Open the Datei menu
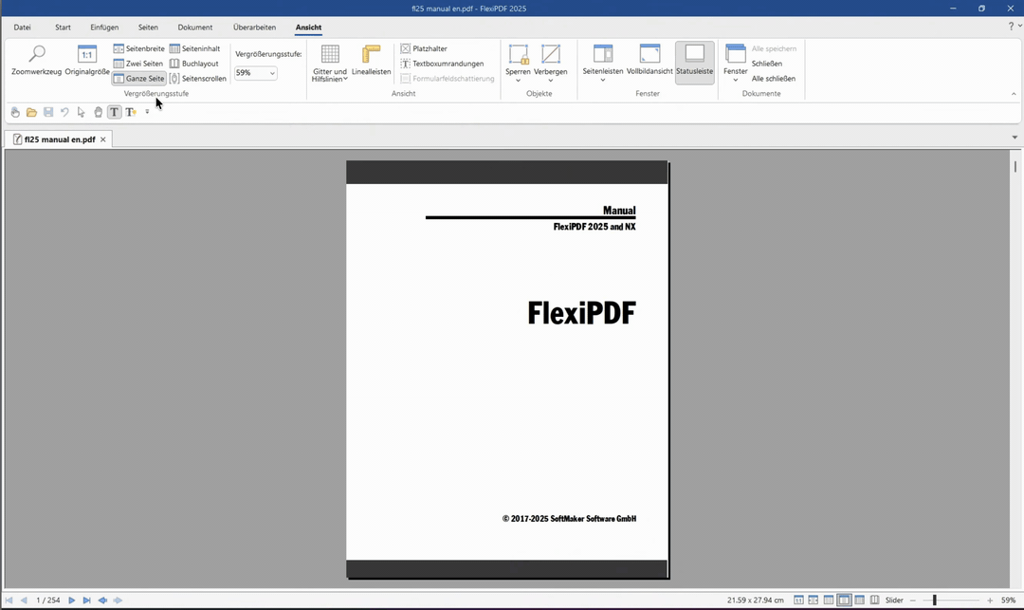Screen dimensions: 1024x610 click(x=22, y=27)
